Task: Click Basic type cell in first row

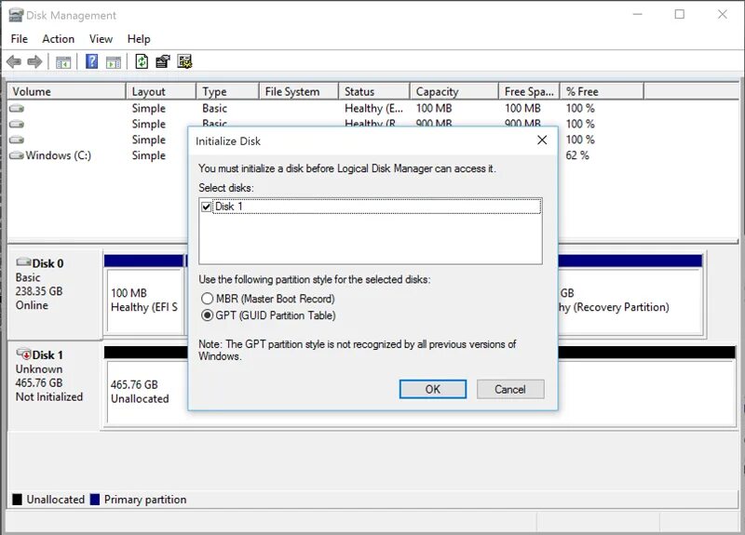Action: coord(215,109)
